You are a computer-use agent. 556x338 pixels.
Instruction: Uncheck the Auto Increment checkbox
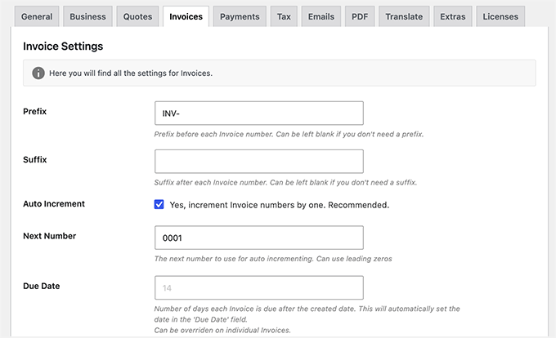[159, 205]
